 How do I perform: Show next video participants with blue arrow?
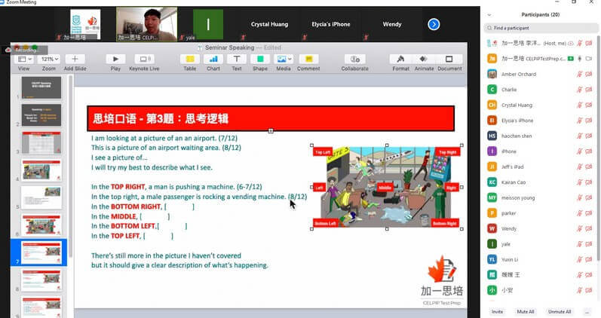(x=434, y=24)
